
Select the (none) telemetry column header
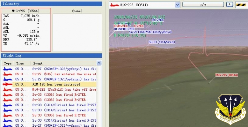coord(77,11)
